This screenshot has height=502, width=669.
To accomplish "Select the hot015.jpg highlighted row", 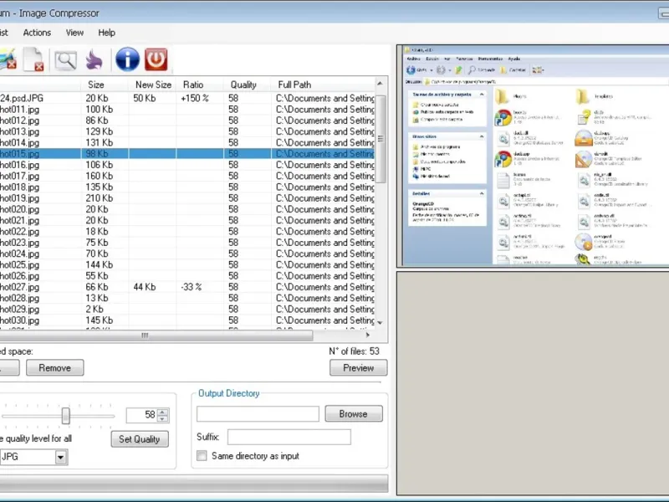I will tap(186, 154).
